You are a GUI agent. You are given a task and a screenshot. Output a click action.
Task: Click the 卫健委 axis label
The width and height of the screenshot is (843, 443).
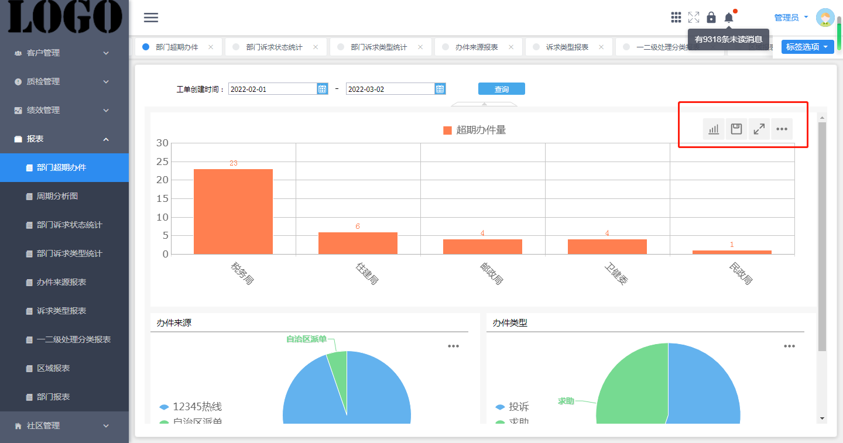(x=616, y=273)
